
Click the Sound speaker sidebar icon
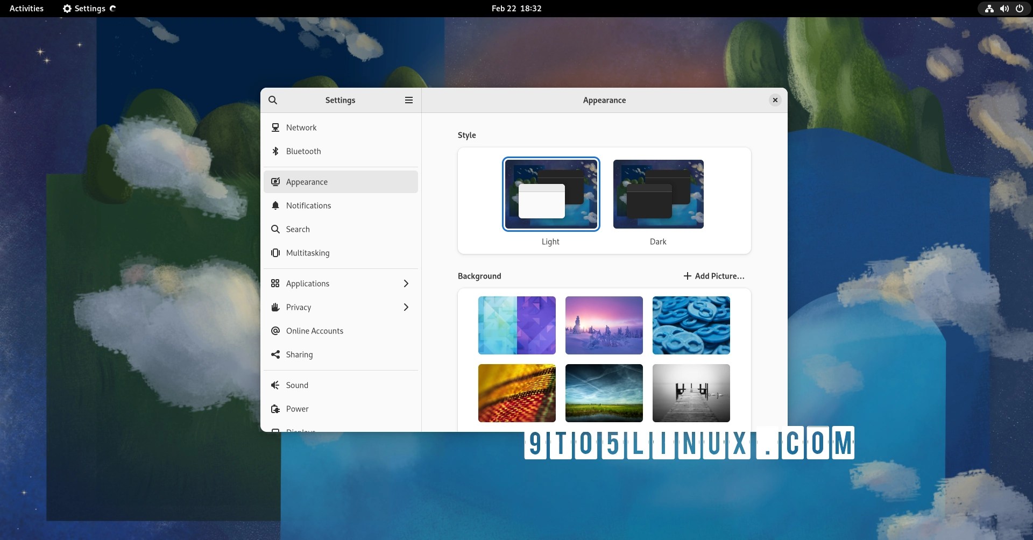click(x=275, y=385)
